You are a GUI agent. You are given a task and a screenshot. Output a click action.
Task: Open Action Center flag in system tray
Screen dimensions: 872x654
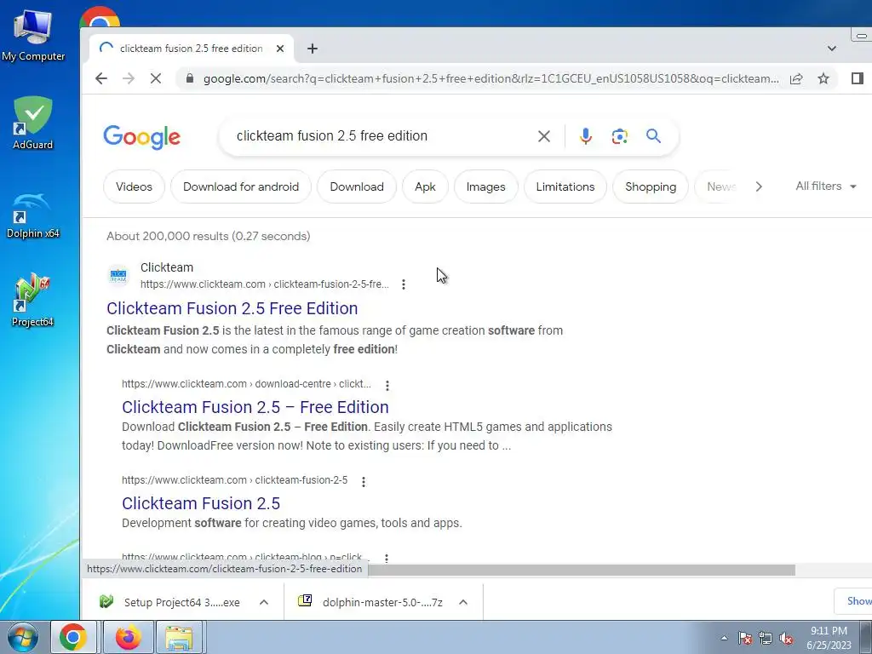point(745,639)
